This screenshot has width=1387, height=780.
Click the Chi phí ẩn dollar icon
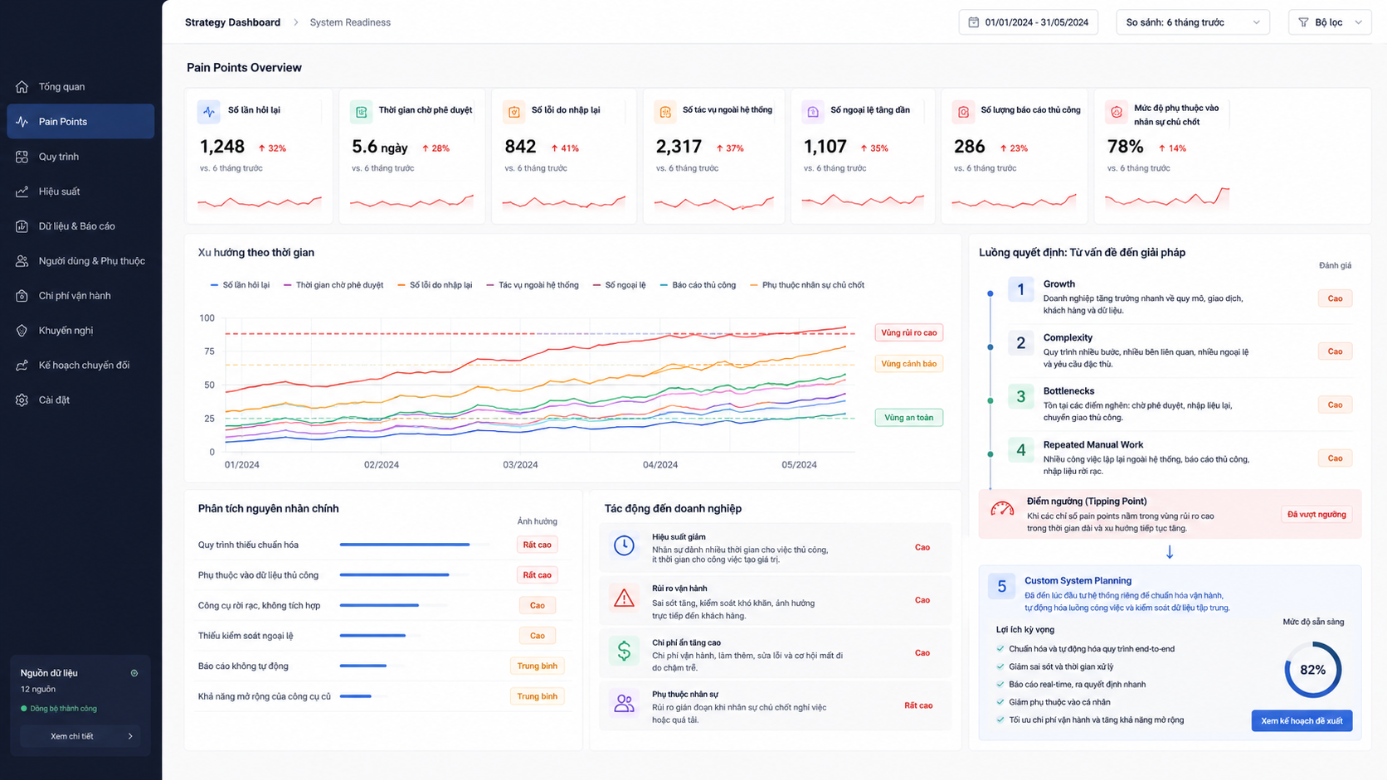624,652
